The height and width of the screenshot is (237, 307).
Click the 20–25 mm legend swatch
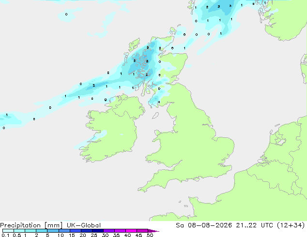click(86, 231)
